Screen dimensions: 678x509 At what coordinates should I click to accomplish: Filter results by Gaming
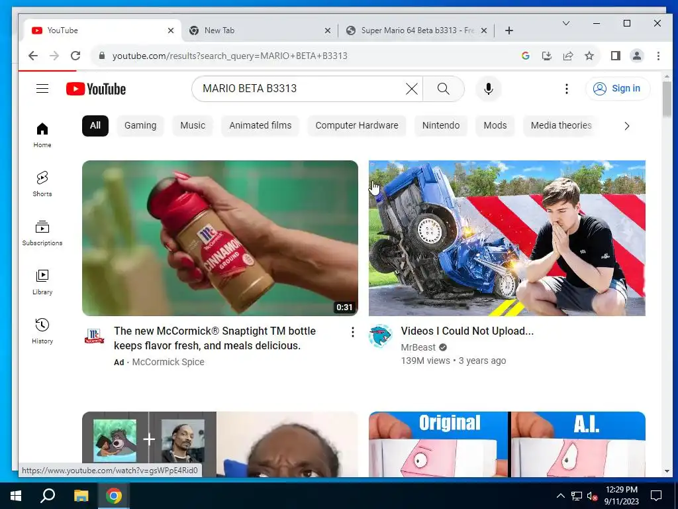(140, 126)
